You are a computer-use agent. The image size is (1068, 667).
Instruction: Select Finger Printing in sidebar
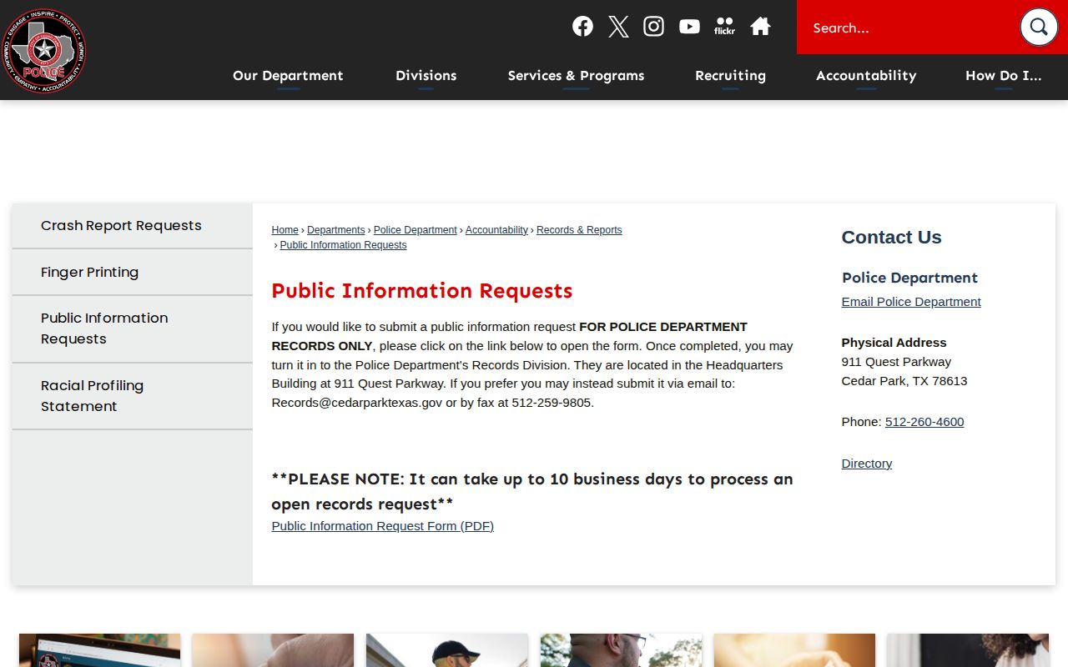pyautogui.click(x=132, y=273)
